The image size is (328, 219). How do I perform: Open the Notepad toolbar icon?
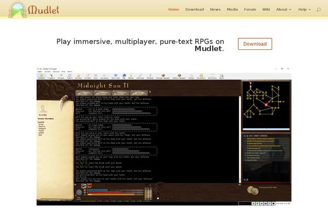[x=150, y=76]
